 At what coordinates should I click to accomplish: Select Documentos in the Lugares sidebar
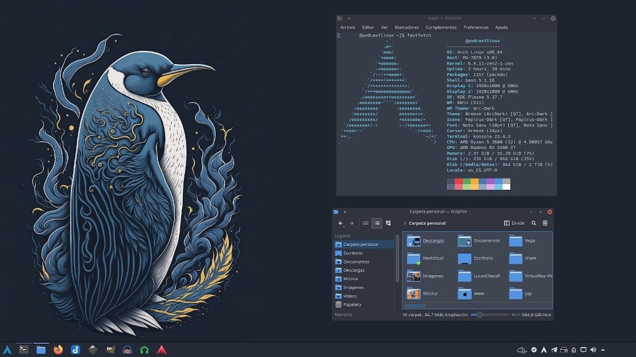click(364, 262)
